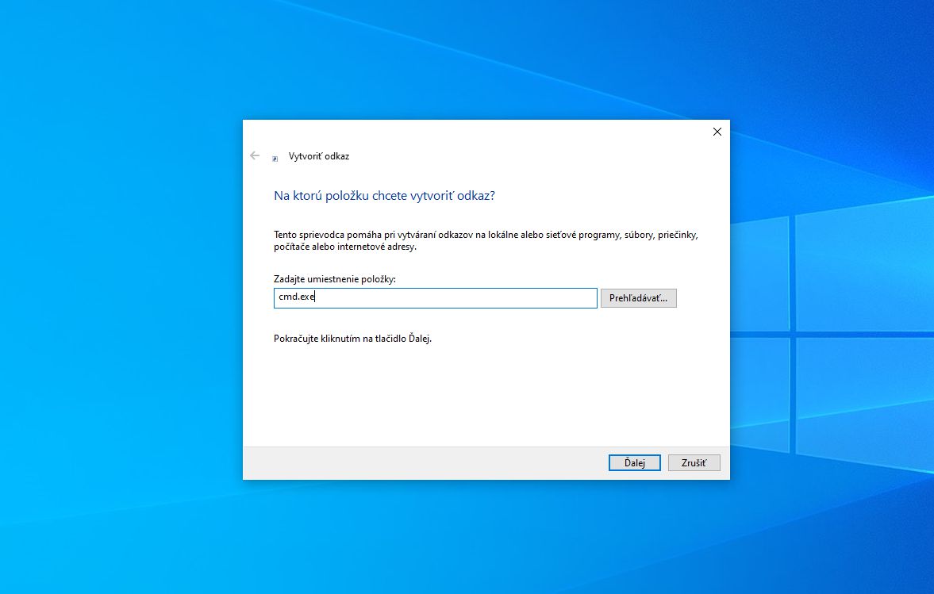Click the Vytvoriť odkaz title text
The image size is (934, 594).
pos(319,156)
